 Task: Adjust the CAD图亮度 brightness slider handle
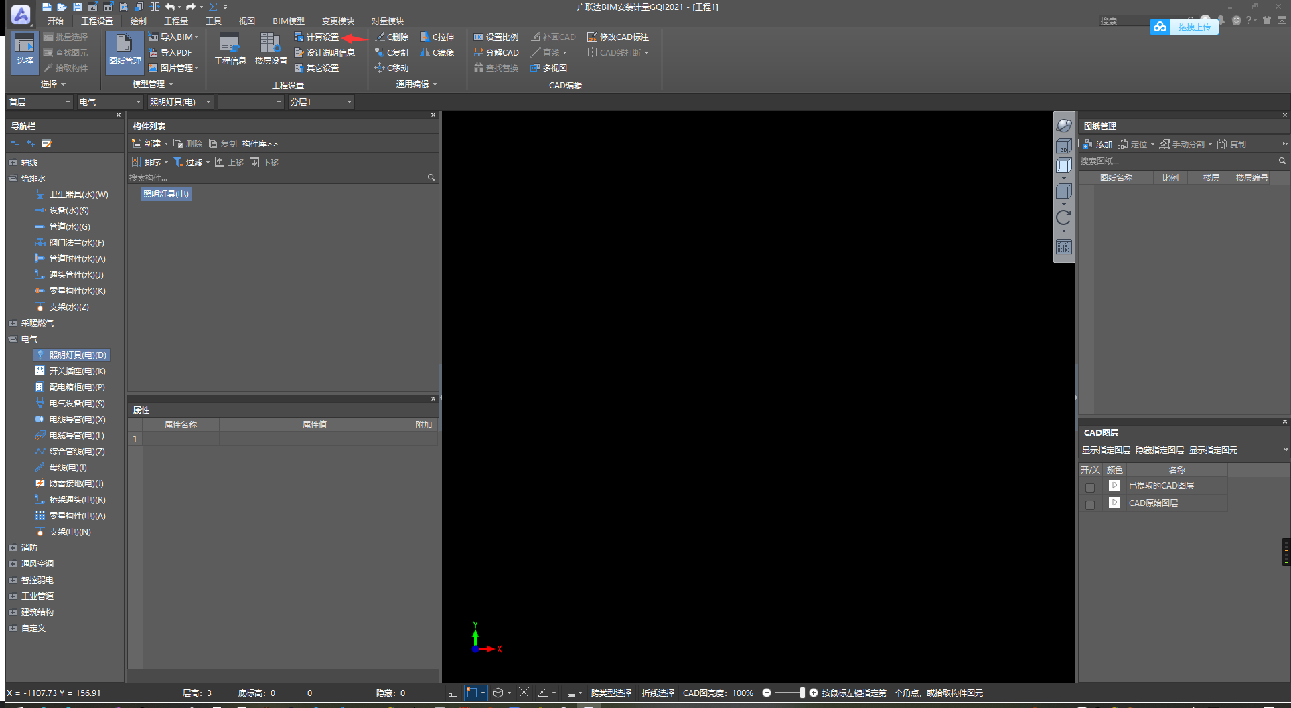pos(802,693)
